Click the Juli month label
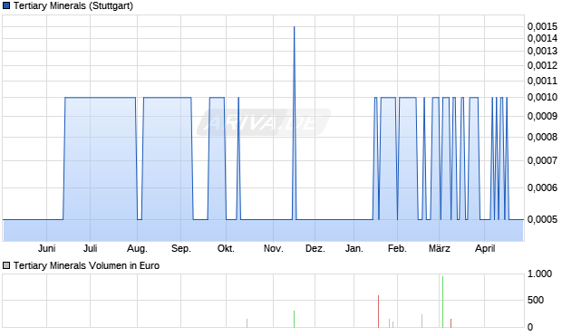562x336 pixels. tap(91, 248)
